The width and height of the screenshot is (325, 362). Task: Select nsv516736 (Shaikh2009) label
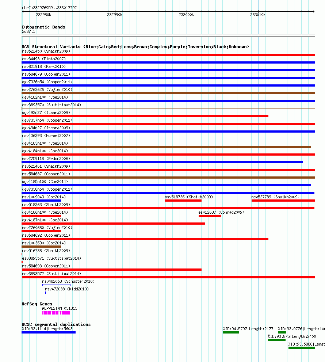tap(46, 251)
